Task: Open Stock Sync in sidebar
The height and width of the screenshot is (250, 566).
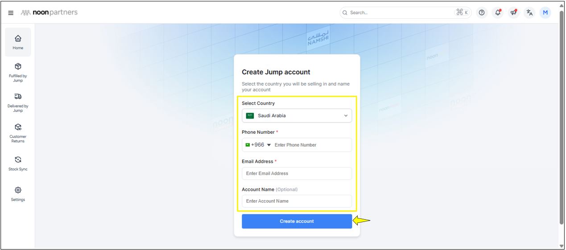Action: [x=18, y=163]
